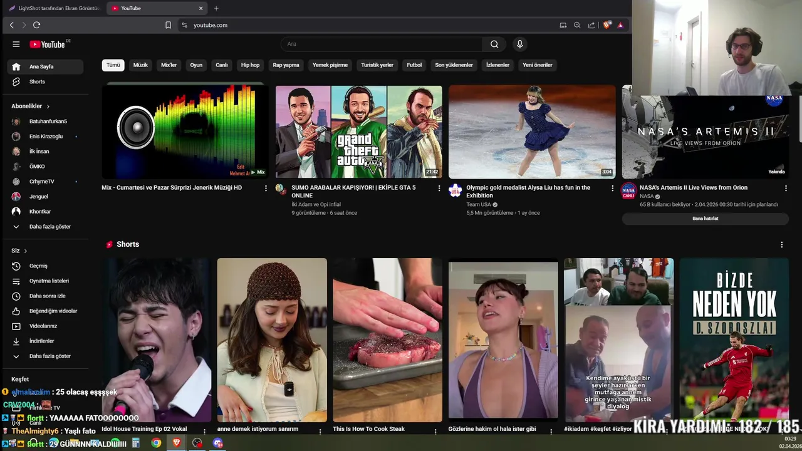Open Chrome from the taskbar
Viewport: 802px width, 451px height.
click(156, 443)
